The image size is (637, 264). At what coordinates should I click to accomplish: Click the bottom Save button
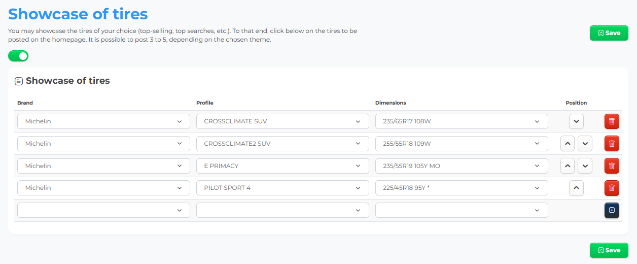pyautogui.click(x=609, y=250)
